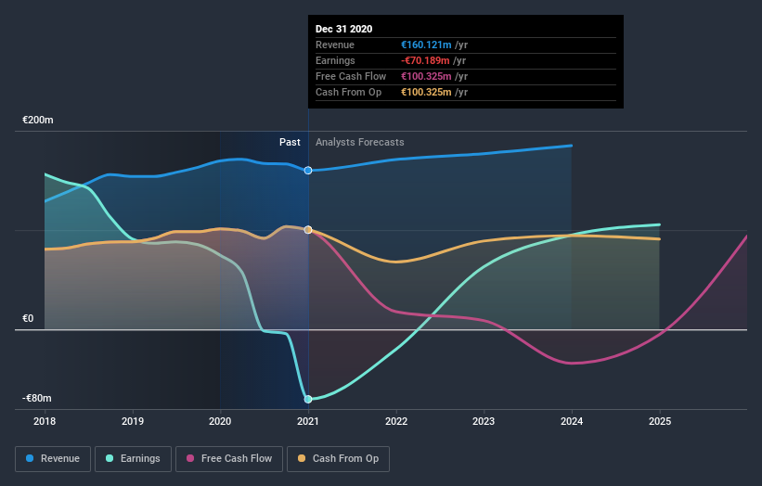
Task: Click the pink Free Cash Flow legend dot
Action: 190,458
